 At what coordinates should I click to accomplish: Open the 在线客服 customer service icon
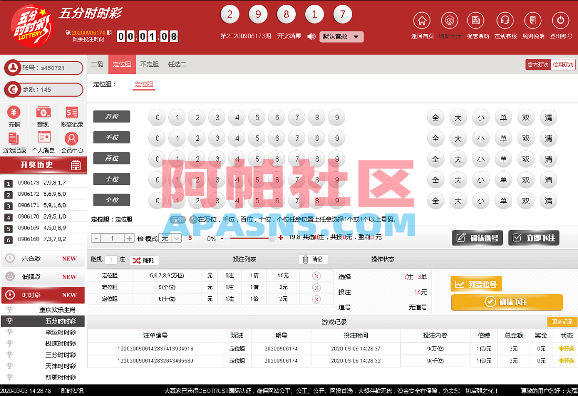tap(505, 20)
